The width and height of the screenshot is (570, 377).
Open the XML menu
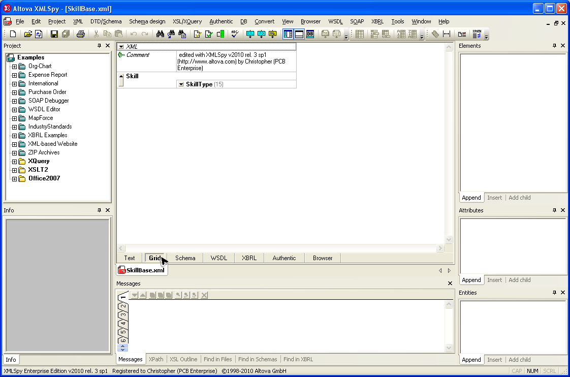[x=78, y=21]
